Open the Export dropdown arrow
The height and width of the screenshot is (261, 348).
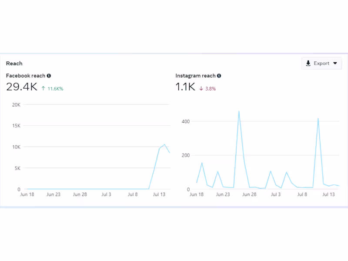[x=335, y=63]
